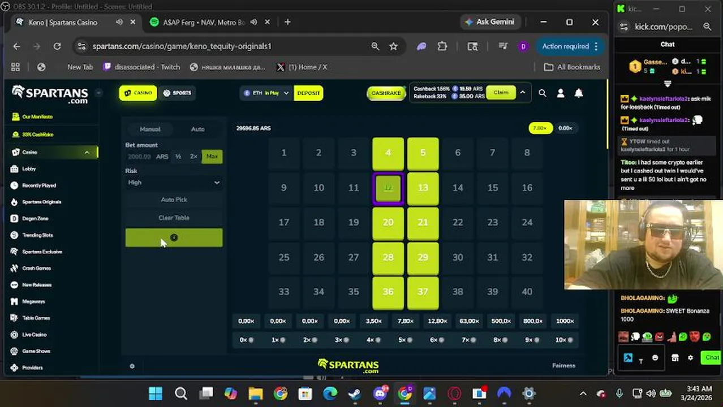
Task: Open game settings gear below bet panel
Action: click(x=132, y=366)
